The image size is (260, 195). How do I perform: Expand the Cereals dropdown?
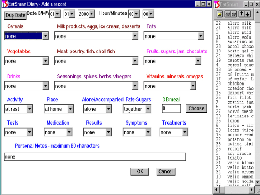coord(45,36)
